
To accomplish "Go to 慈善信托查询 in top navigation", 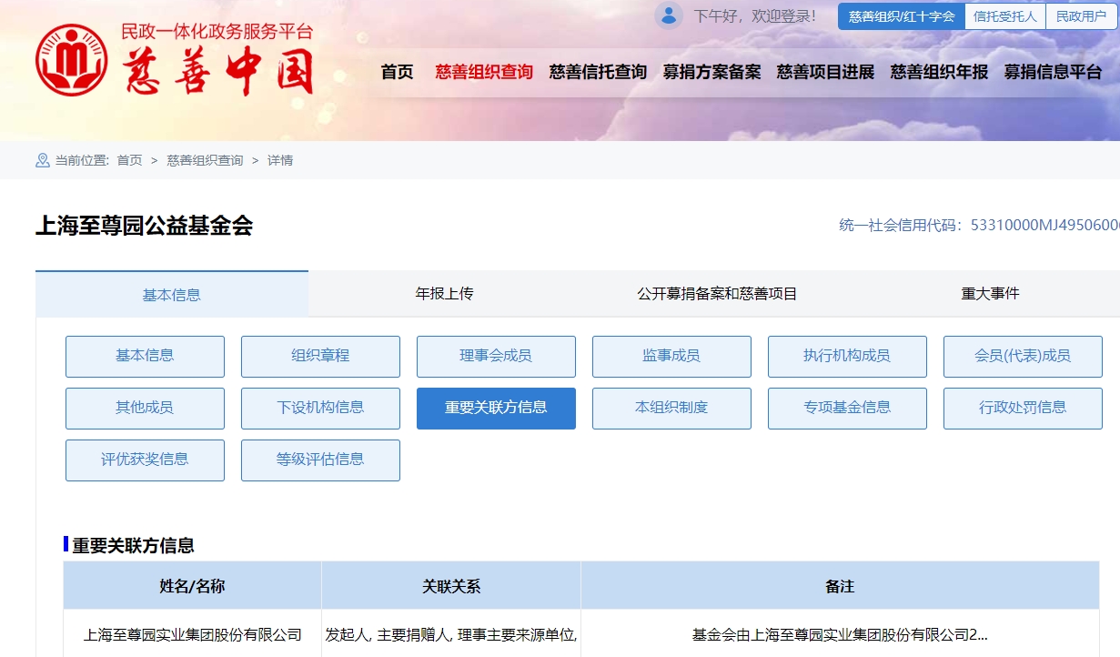I will tap(598, 72).
